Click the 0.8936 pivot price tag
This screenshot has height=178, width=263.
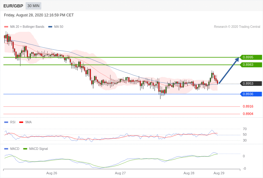pos(251,94)
